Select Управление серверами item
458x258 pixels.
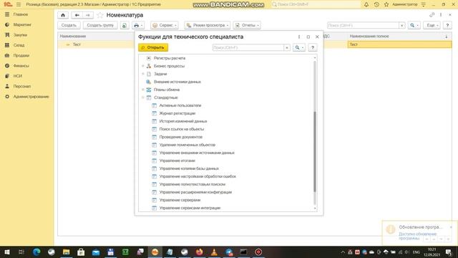click(x=180, y=201)
